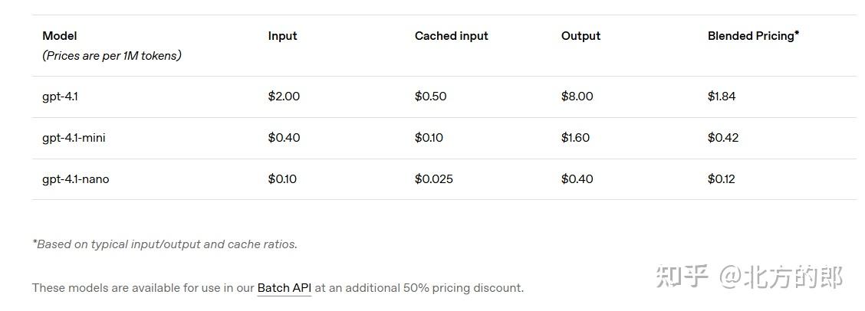Click gpt-4.1 output price $8.00

tap(577, 97)
